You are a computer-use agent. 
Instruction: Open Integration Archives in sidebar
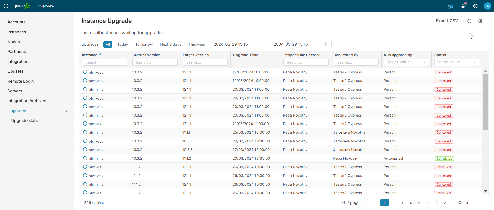[27, 101]
